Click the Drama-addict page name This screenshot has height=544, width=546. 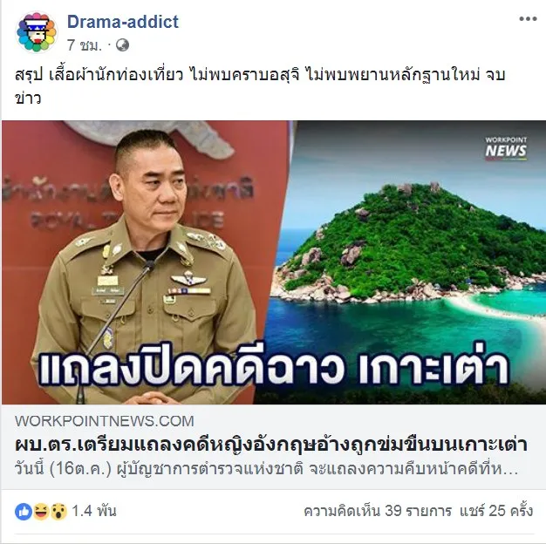point(123,22)
